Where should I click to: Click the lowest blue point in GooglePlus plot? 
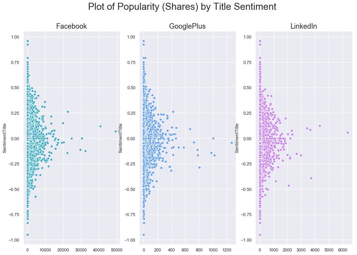click(x=144, y=235)
